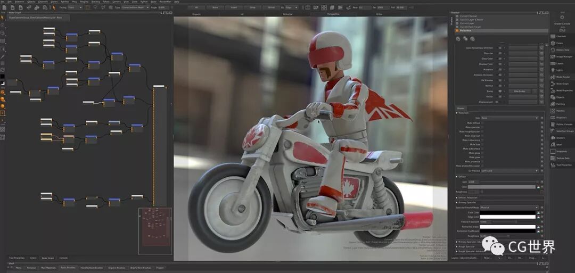Switch to the Ortho view tab
This screenshot has width=575, height=273.
[x=379, y=14]
